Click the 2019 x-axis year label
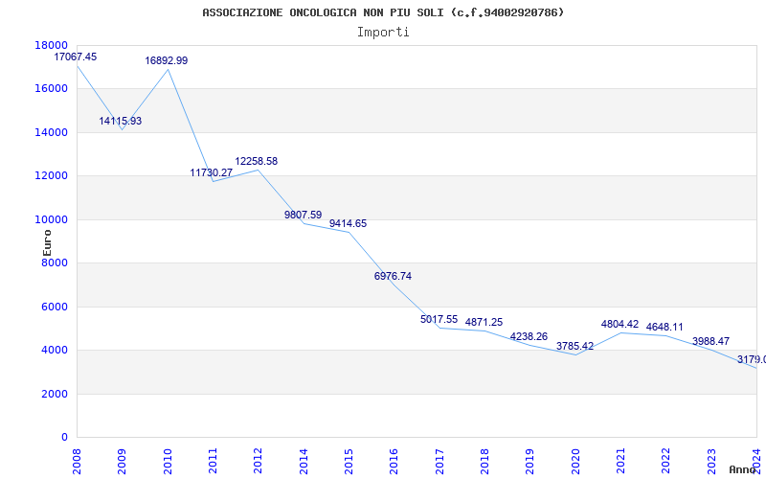Screen dimensions: 766x479 (x=530, y=461)
